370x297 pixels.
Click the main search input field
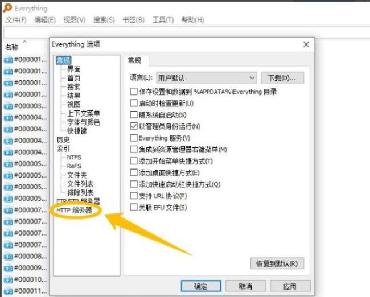pyautogui.click(x=186, y=32)
